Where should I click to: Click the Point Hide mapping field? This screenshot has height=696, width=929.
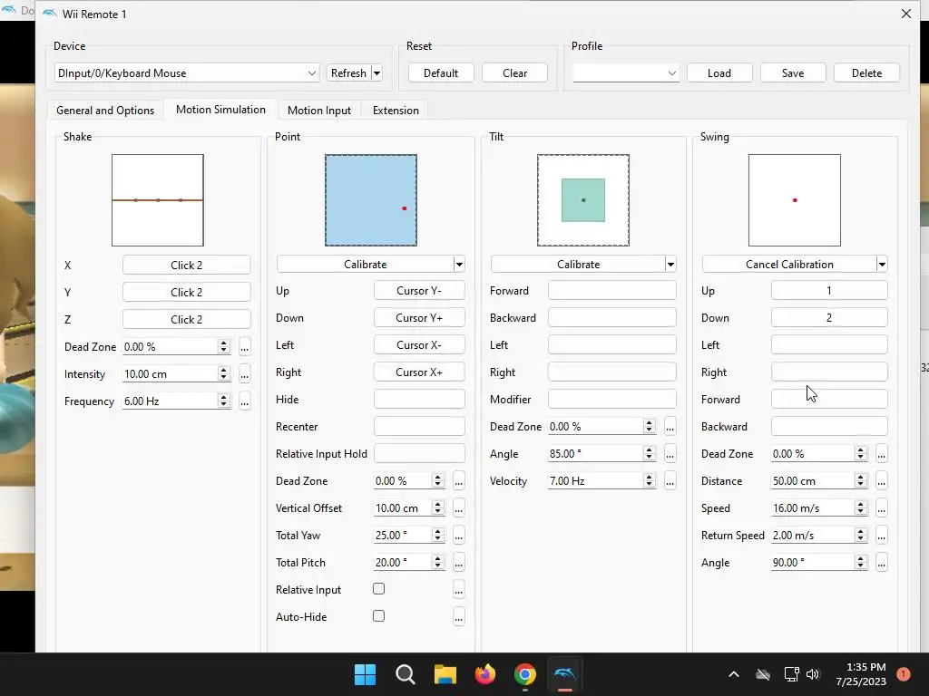click(x=419, y=400)
